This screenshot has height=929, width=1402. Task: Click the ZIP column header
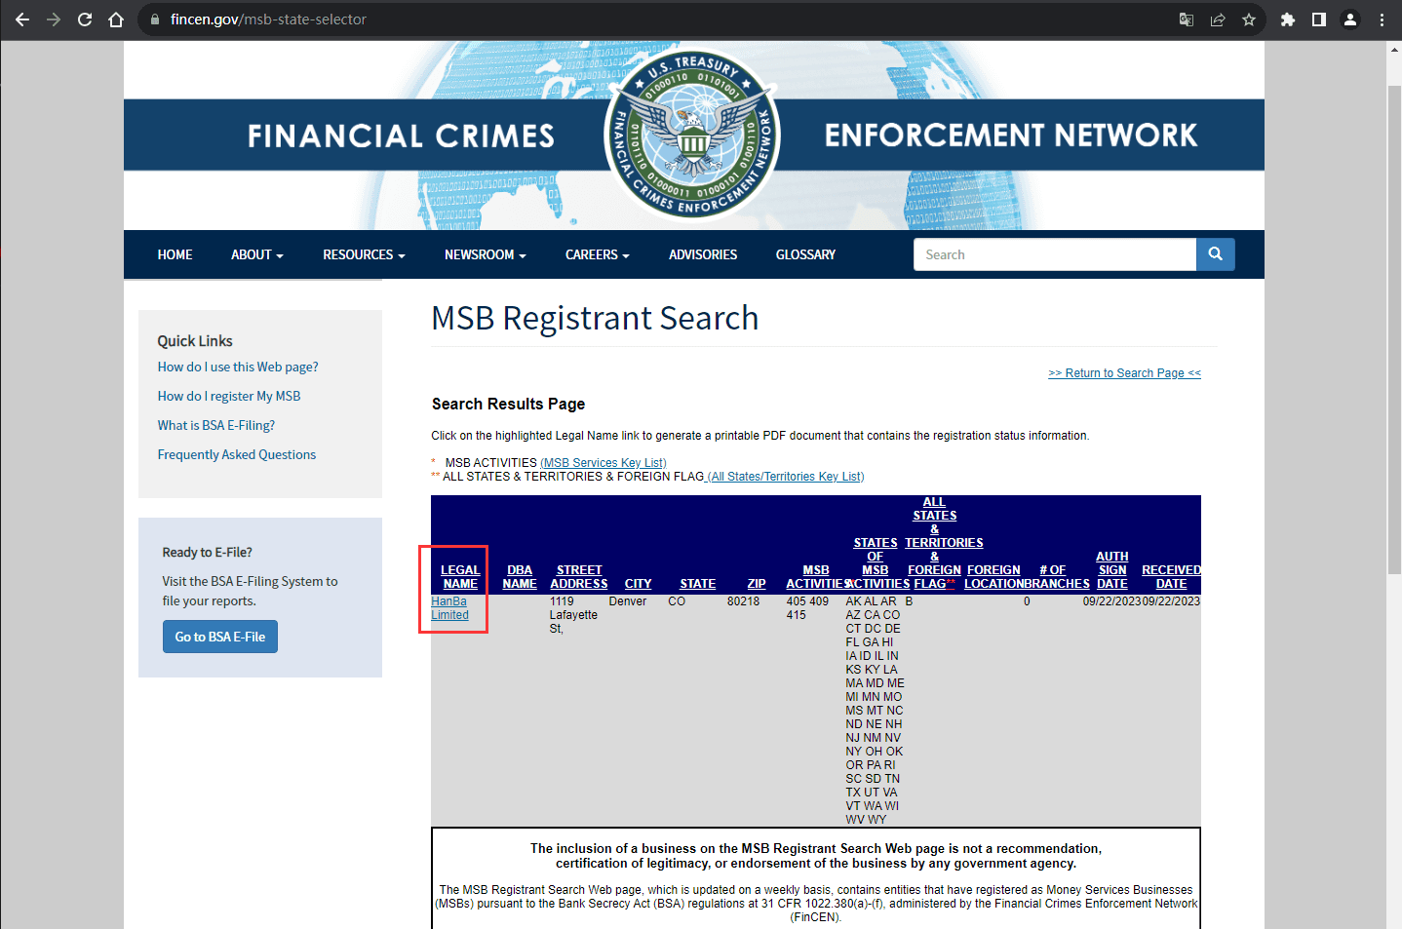pos(757,584)
